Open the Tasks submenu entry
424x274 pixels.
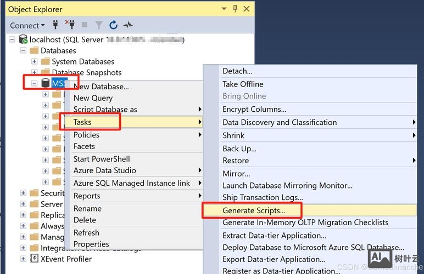point(82,122)
